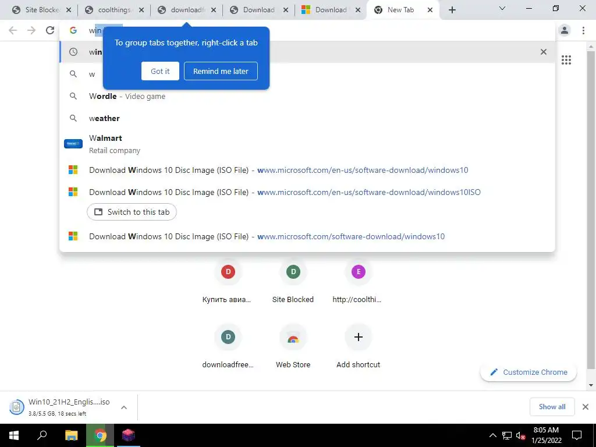Screen dimensions: 596x447
Task: Open Chrome's three-dot menu
Action: 583,30
